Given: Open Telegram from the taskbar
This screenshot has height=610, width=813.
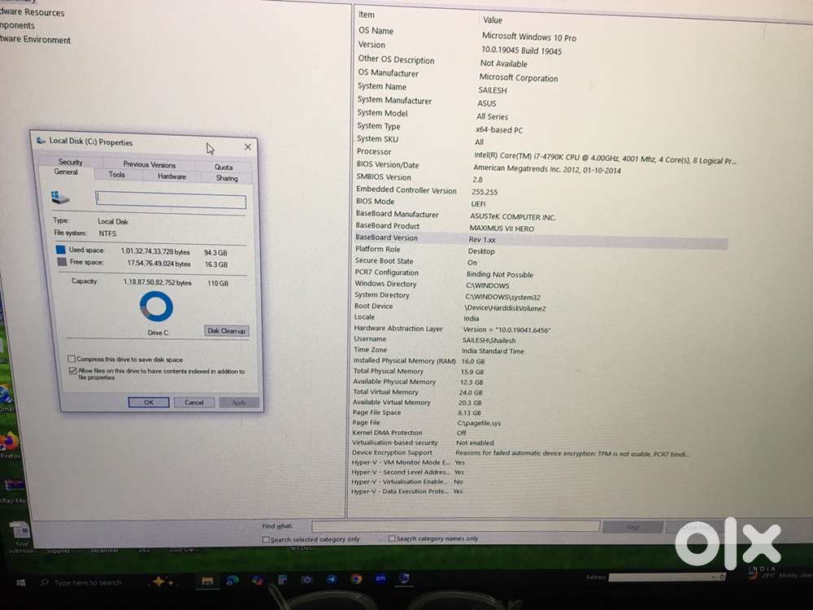Looking at the screenshot, I should tap(332, 579).
